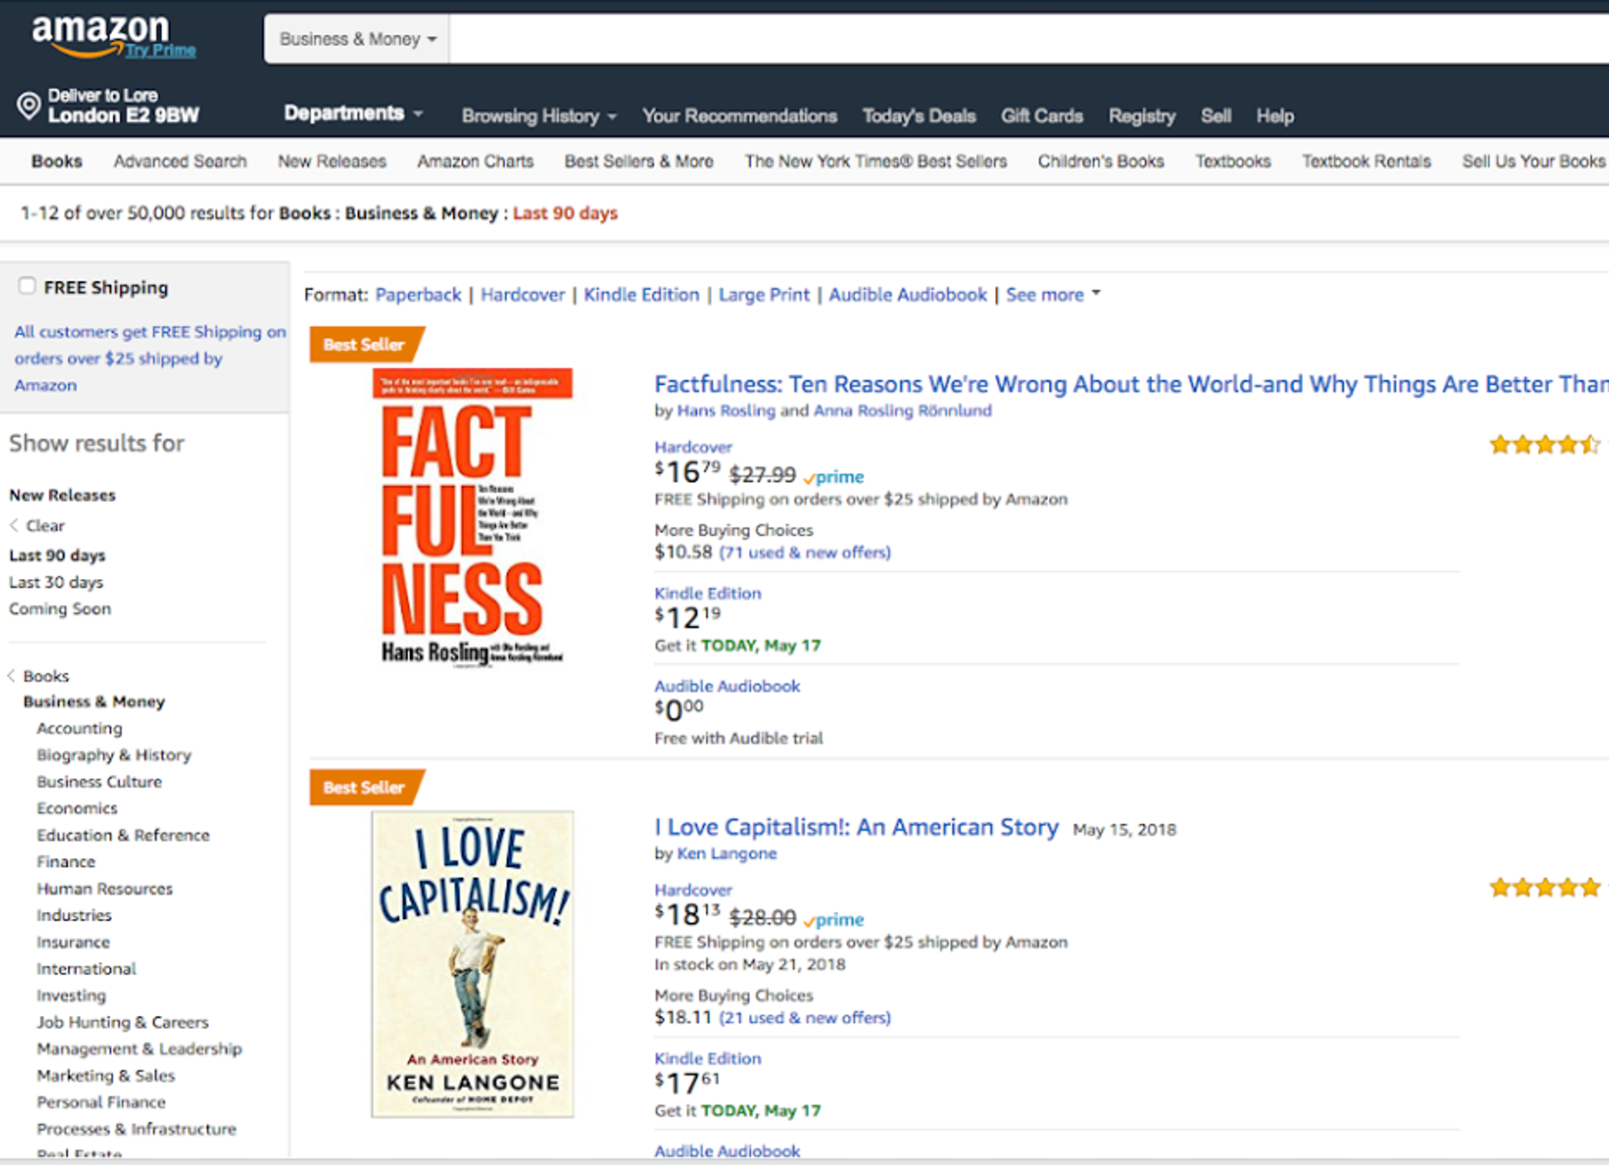
Task: Click the prime badge beside $18.13
Action: (x=834, y=919)
